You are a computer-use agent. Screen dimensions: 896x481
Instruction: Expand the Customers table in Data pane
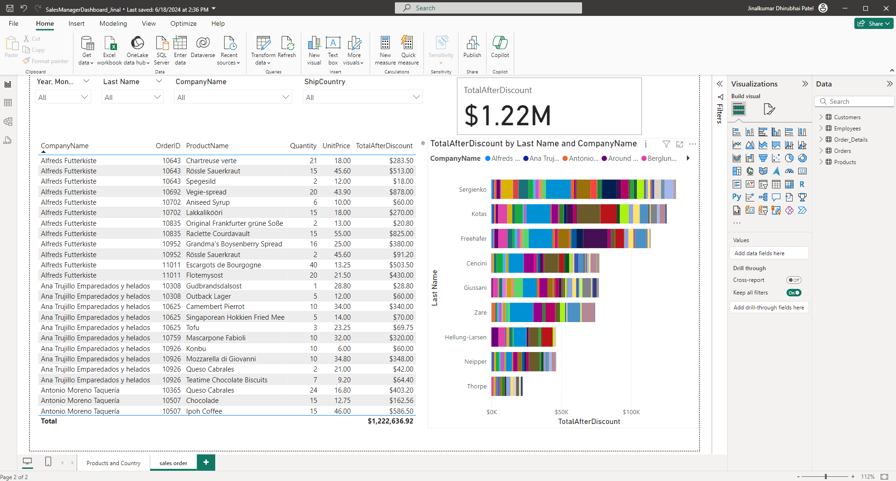821,117
